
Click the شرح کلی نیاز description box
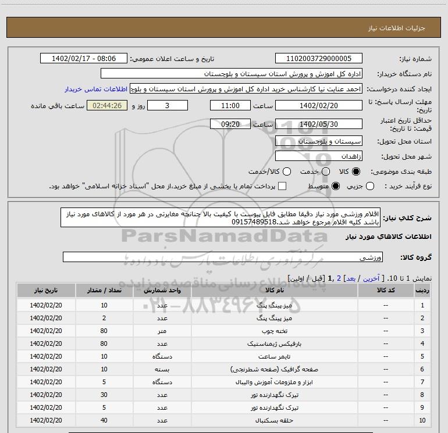pos(221,218)
